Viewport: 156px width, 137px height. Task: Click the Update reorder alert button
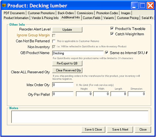tap(67, 30)
